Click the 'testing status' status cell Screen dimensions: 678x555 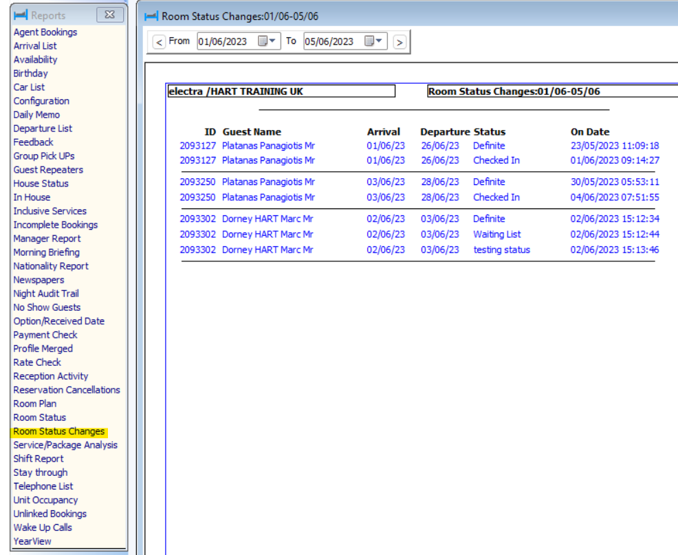(501, 250)
